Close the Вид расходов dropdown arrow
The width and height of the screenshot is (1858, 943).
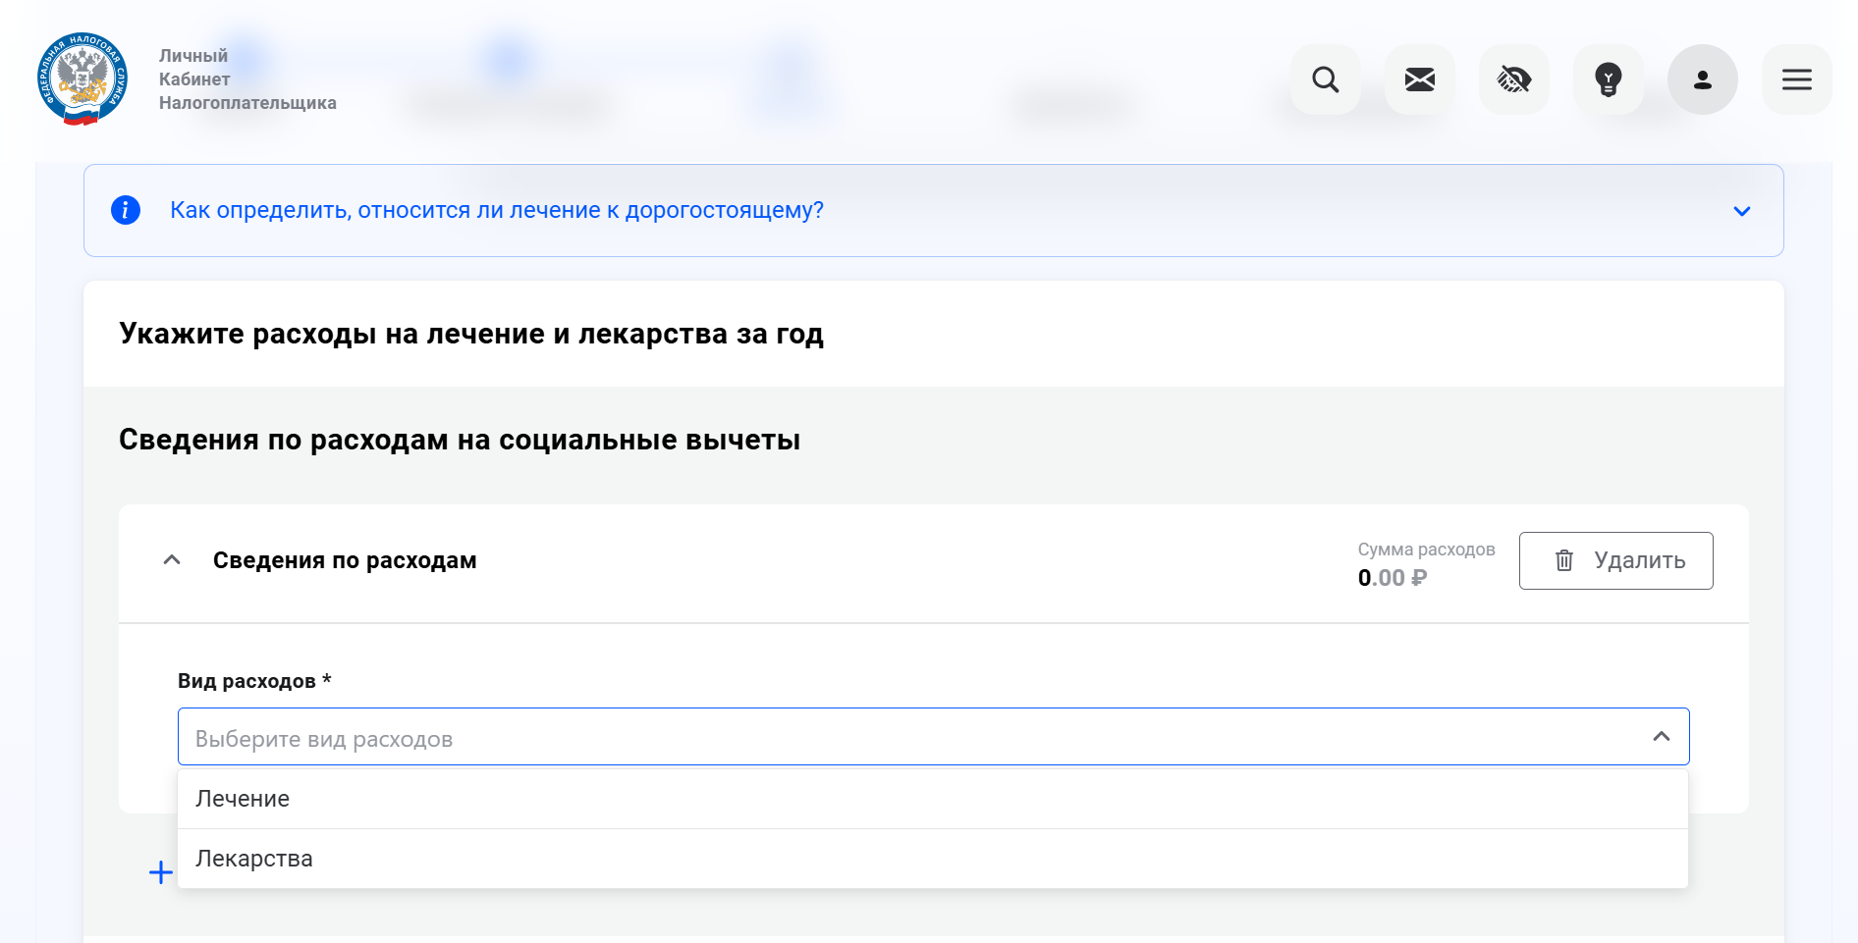tap(1661, 737)
